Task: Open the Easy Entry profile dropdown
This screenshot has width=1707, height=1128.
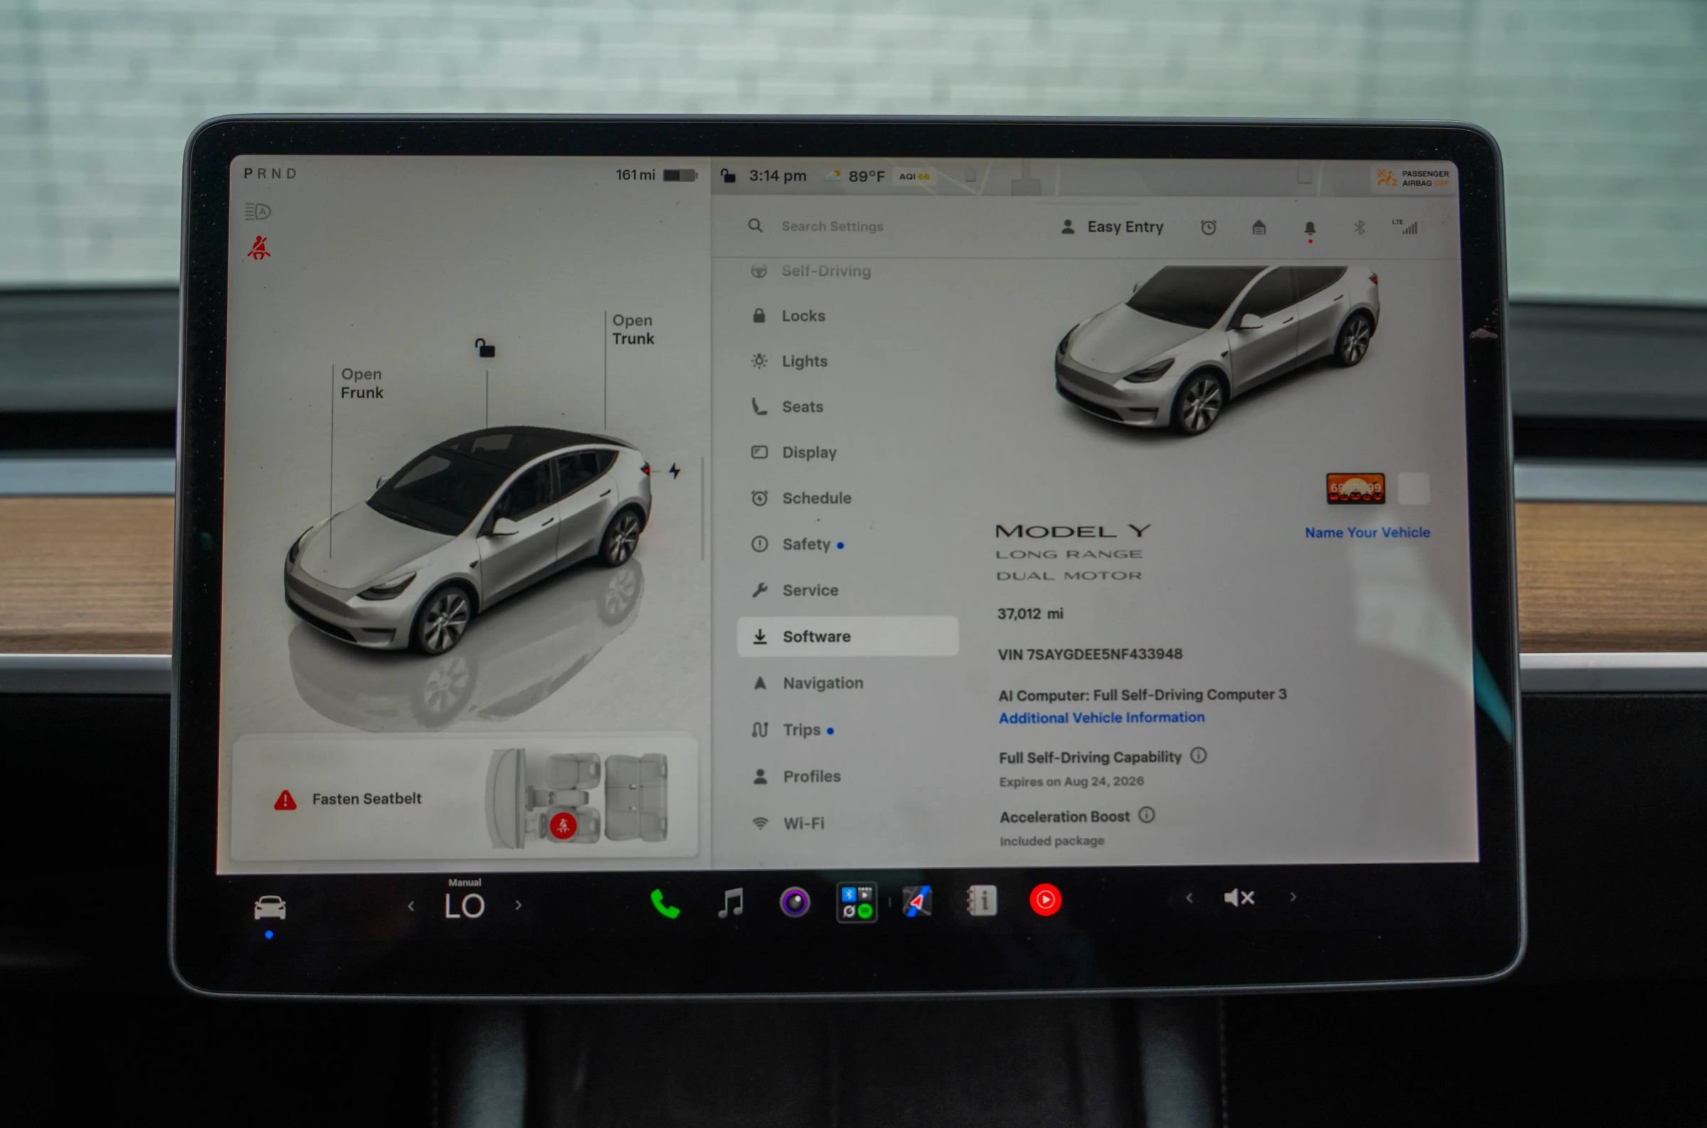Action: point(1112,227)
